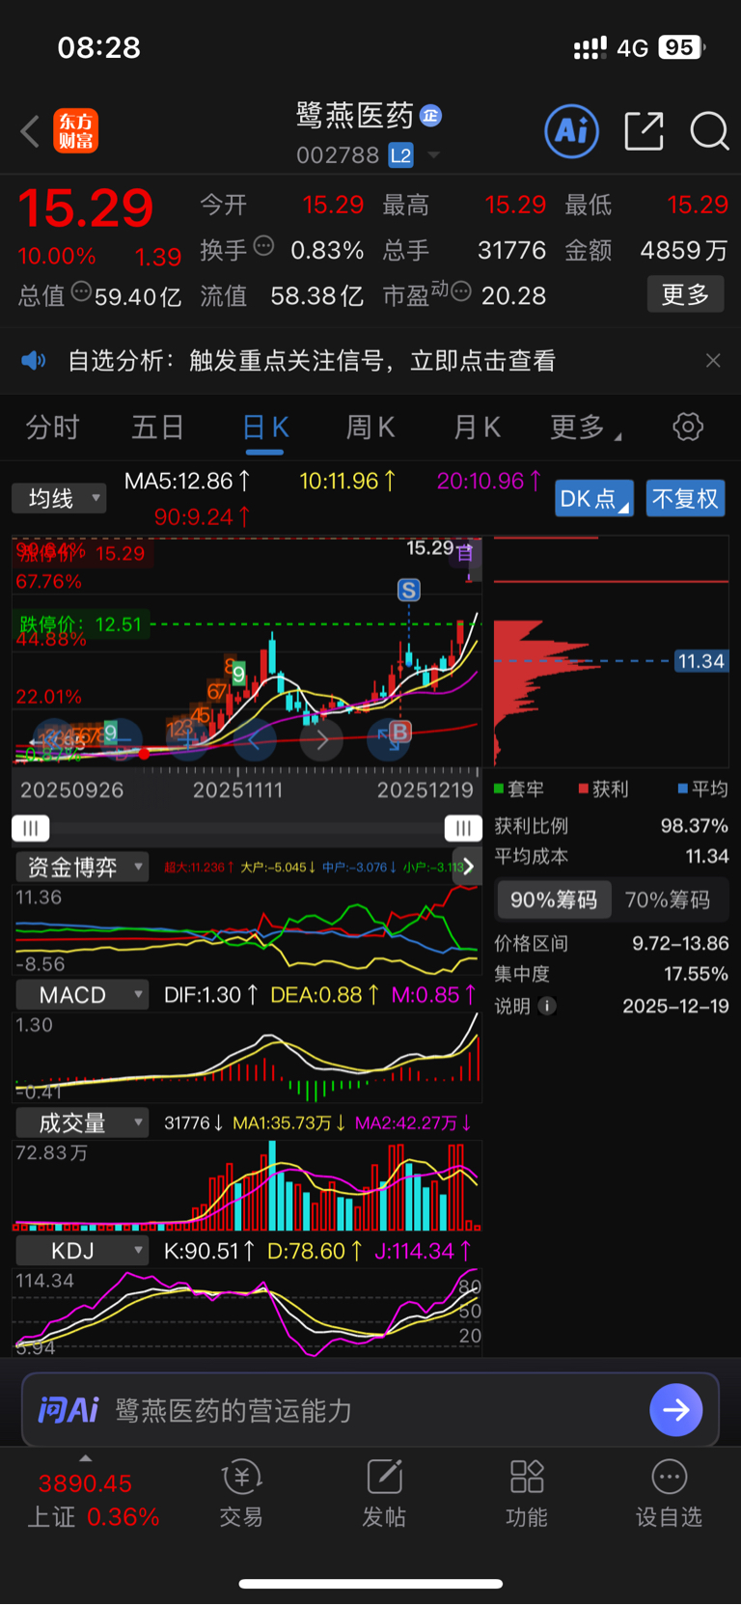
Task: Dismiss the 自选分析 notice banner
Action: point(713,361)
